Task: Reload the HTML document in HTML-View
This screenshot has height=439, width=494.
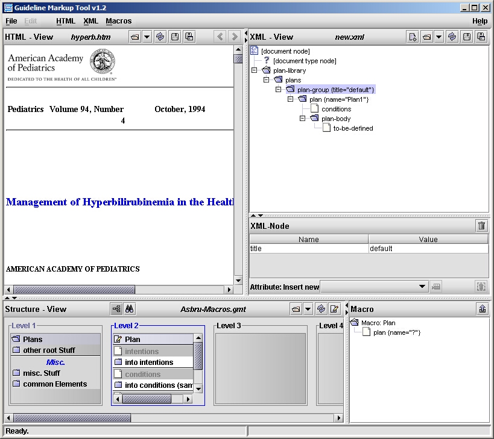Action: (160, 37)
